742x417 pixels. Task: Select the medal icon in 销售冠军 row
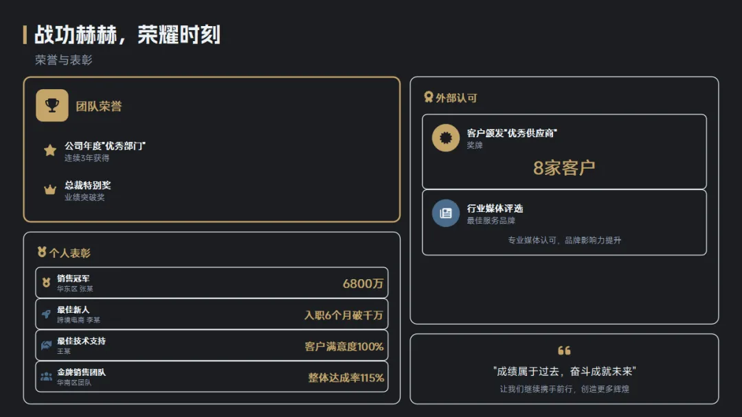pos(46,283)
